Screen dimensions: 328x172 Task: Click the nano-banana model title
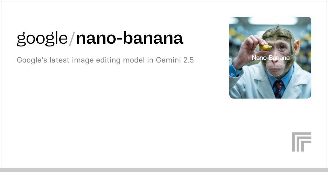tap(130, 38)
